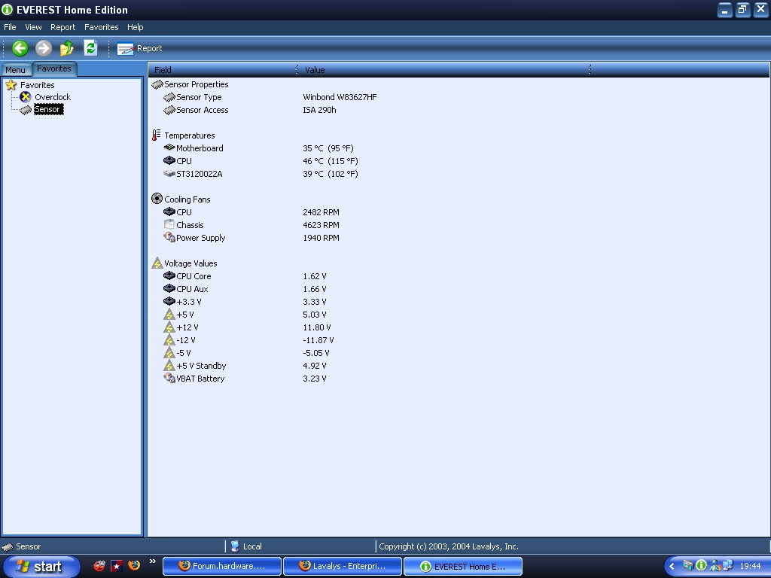Click the Sensor Type row icon
The width and height of the screenshot is (771, 578).
[x=169, y=97]
